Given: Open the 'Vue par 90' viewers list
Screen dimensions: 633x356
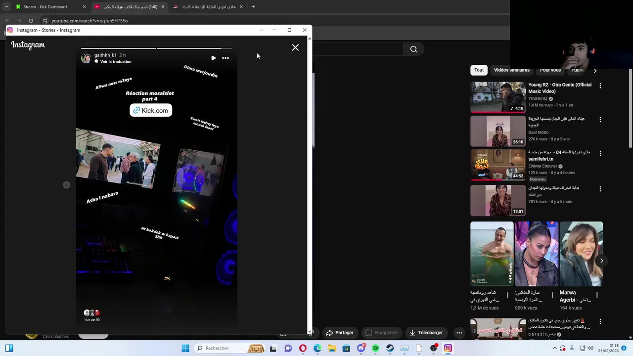Looking at the screenshot, I should [92, 315].
